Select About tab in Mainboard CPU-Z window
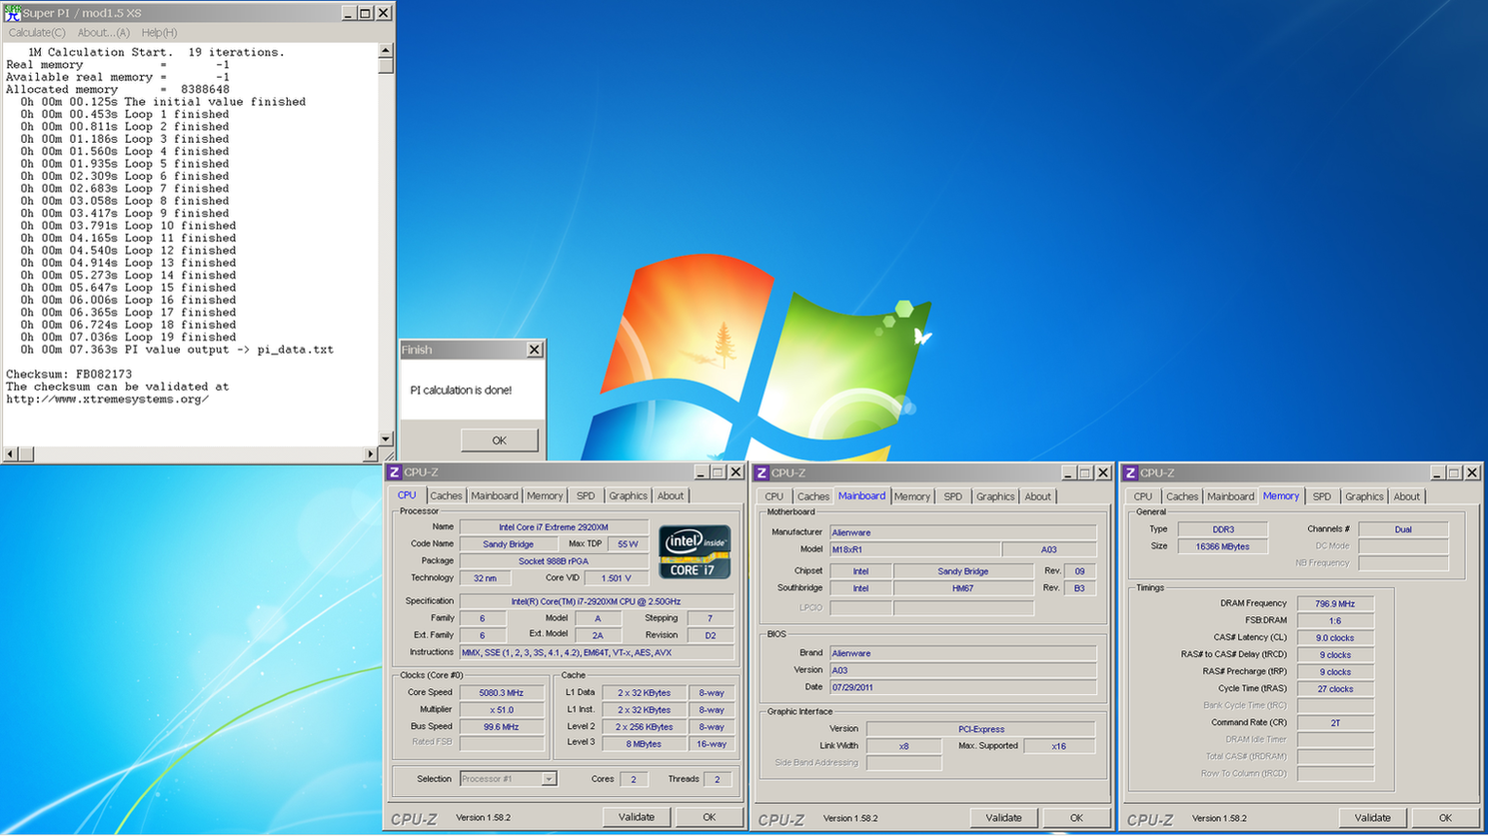Screen dimensions: 1488x836 pyautogui.click(x=1038, y=497)
